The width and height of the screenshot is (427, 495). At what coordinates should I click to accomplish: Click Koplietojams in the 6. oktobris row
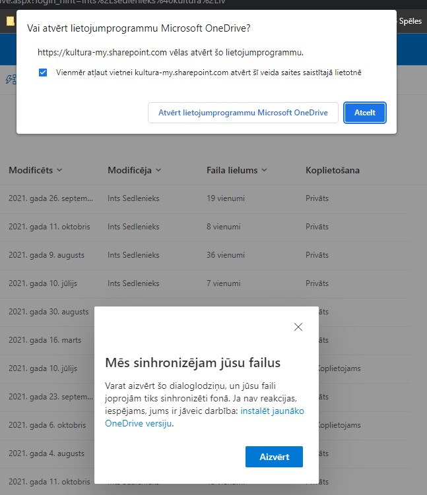tap(340, 425)
